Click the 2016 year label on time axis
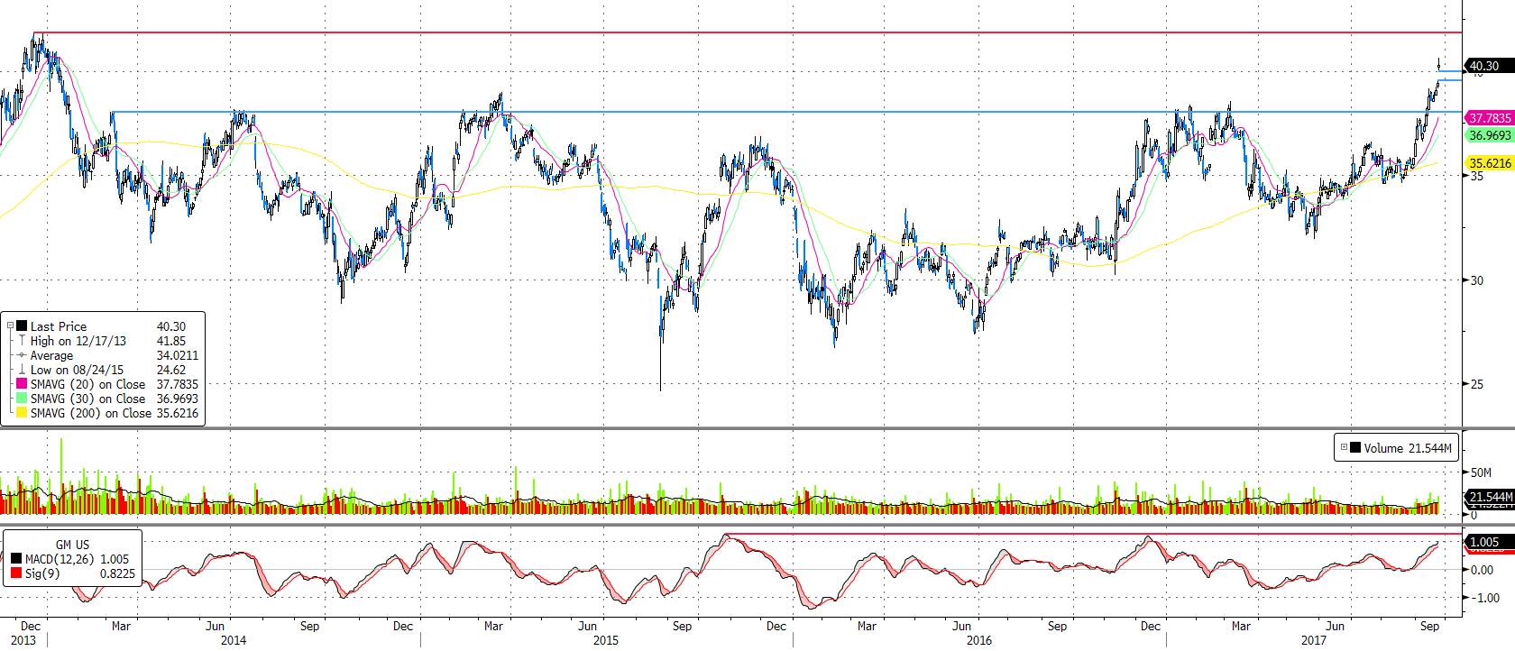The image size is (1515, 651). (978, 640)
